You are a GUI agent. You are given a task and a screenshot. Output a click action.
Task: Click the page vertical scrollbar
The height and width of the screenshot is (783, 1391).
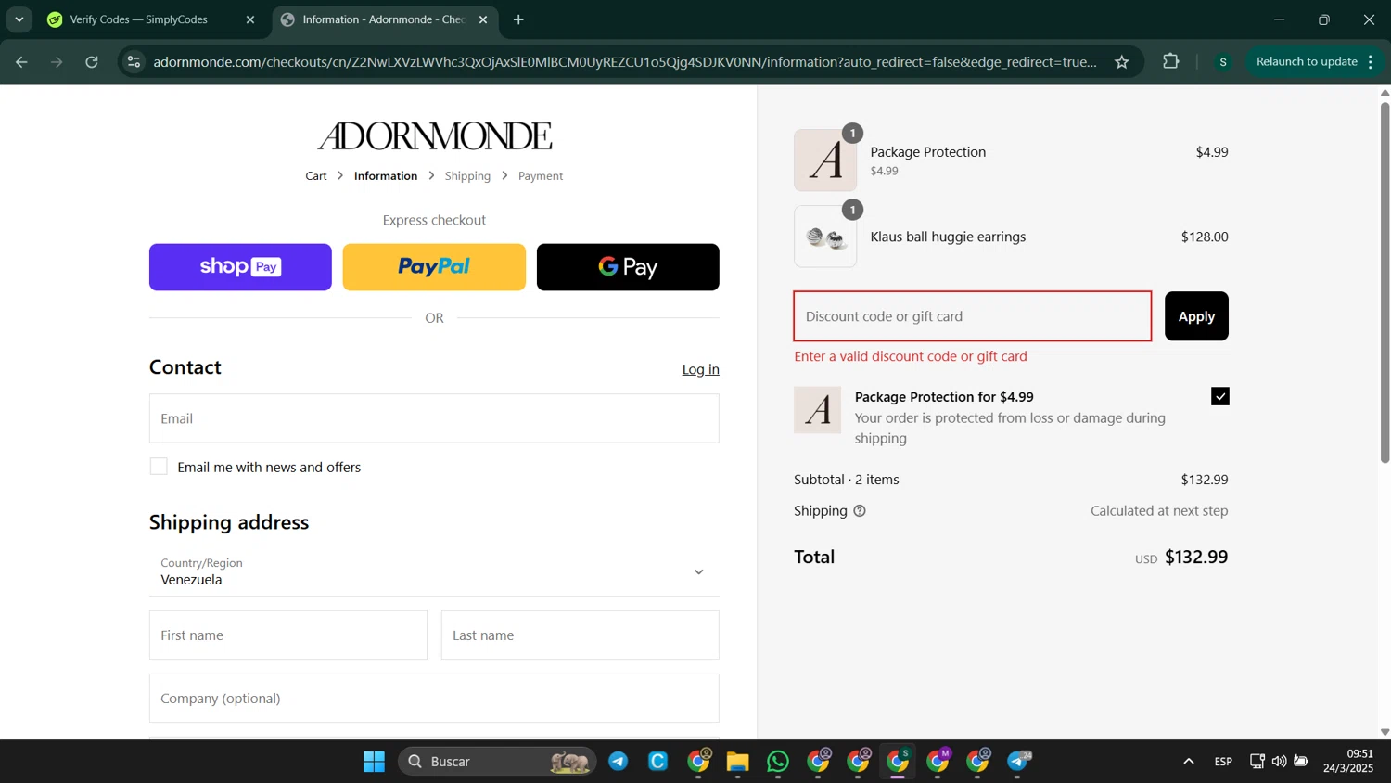pos(1385,283)
